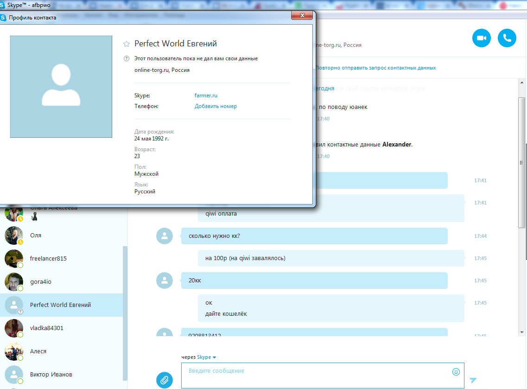Image resolution: width=527 pixels, height=389 pixels.
Task: Close the Профиль контакта window
Action: 302,15
